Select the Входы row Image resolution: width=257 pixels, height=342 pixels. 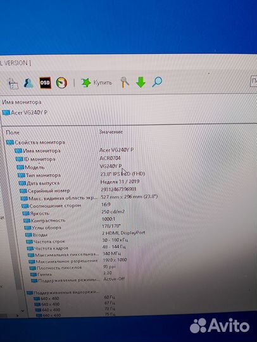click(36, 235)
